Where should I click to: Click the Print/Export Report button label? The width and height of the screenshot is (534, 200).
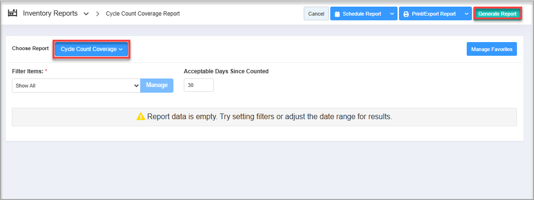coord(434,14)
